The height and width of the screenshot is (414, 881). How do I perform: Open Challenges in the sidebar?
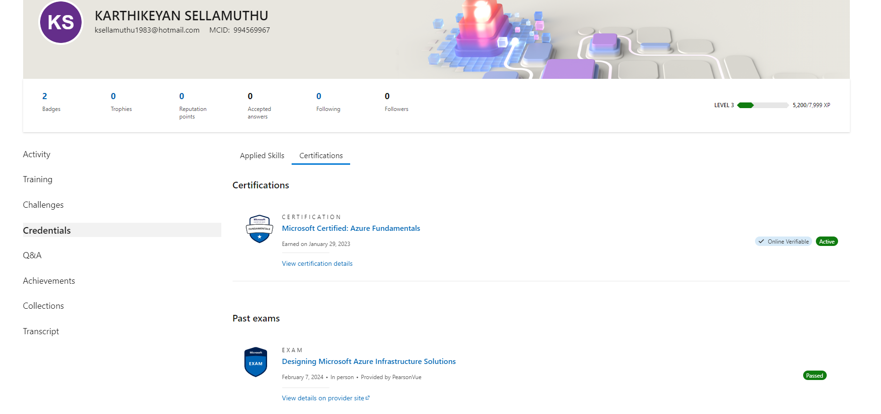43,205
